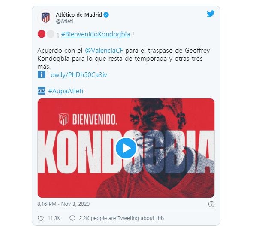Click the 11.3K likes count
The width and height of the screenshot is (253, 235).
pyautogui.click(x=54, y=218)
